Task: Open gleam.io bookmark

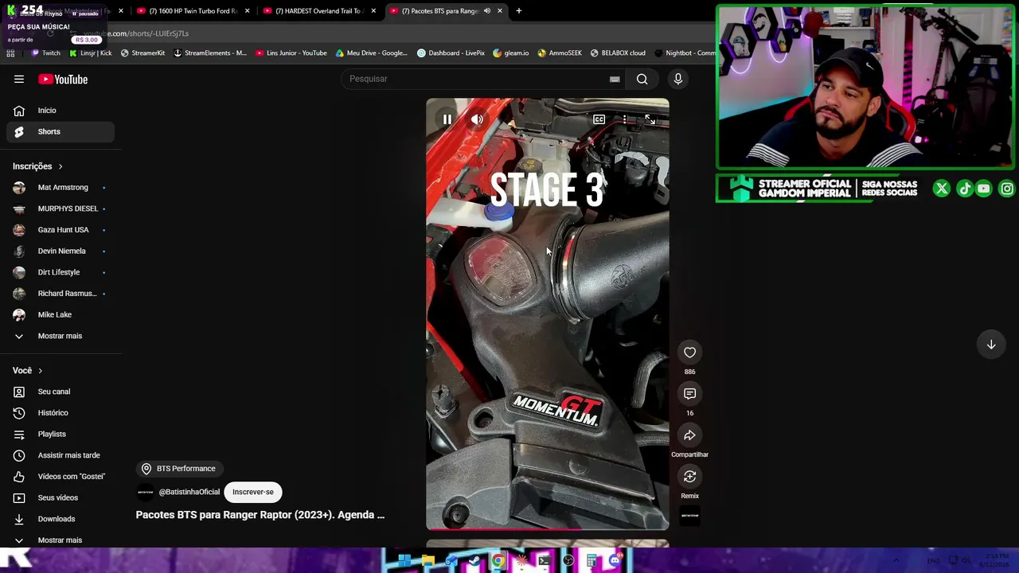Action: [x=511, y=53]
